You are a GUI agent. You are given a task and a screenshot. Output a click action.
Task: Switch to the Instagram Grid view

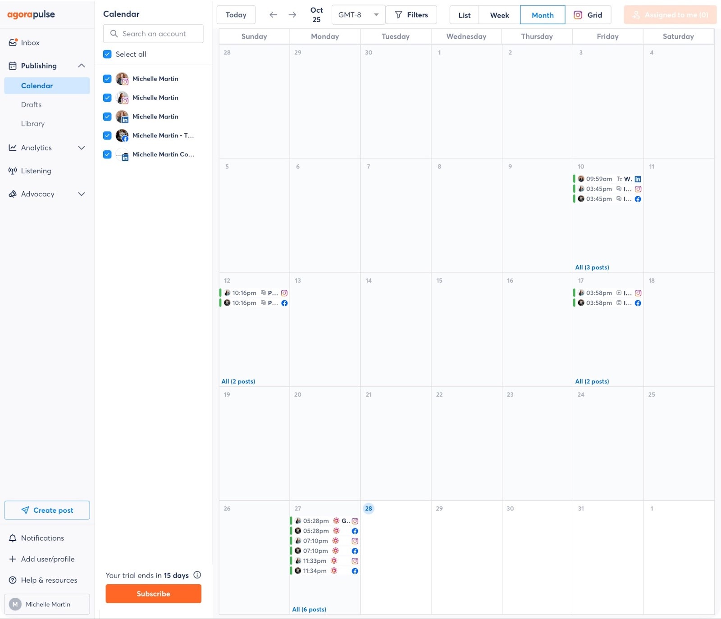pyautogui.click(x=589, y=14)
